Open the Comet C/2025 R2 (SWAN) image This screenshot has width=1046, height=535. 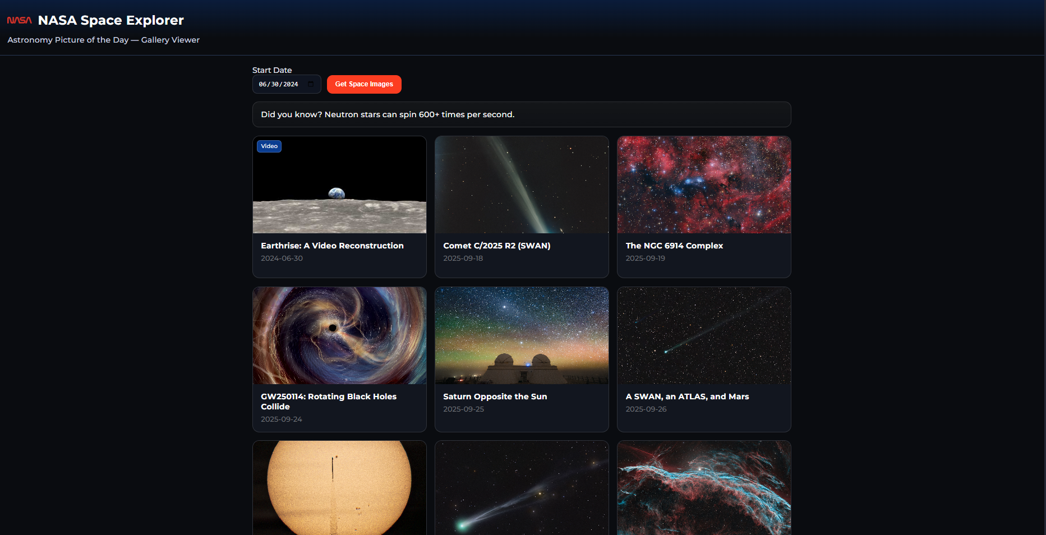[x=522, y=185]
